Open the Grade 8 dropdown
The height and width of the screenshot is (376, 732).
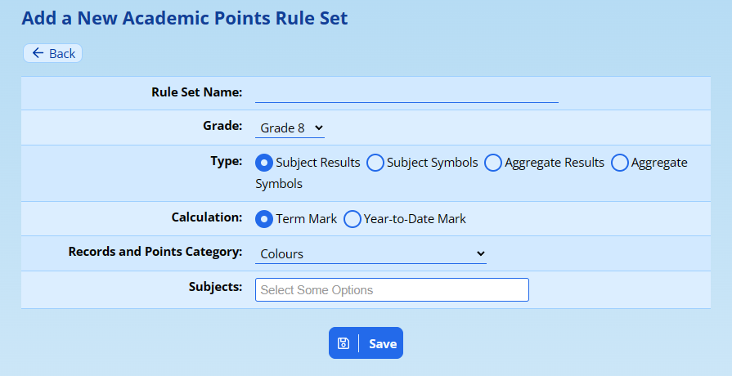pyautogui.click(x=290, y=128)
